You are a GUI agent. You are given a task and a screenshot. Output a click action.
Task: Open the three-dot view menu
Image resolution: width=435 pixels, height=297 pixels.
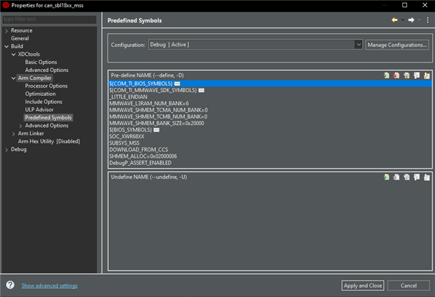(x=428, y=20)
